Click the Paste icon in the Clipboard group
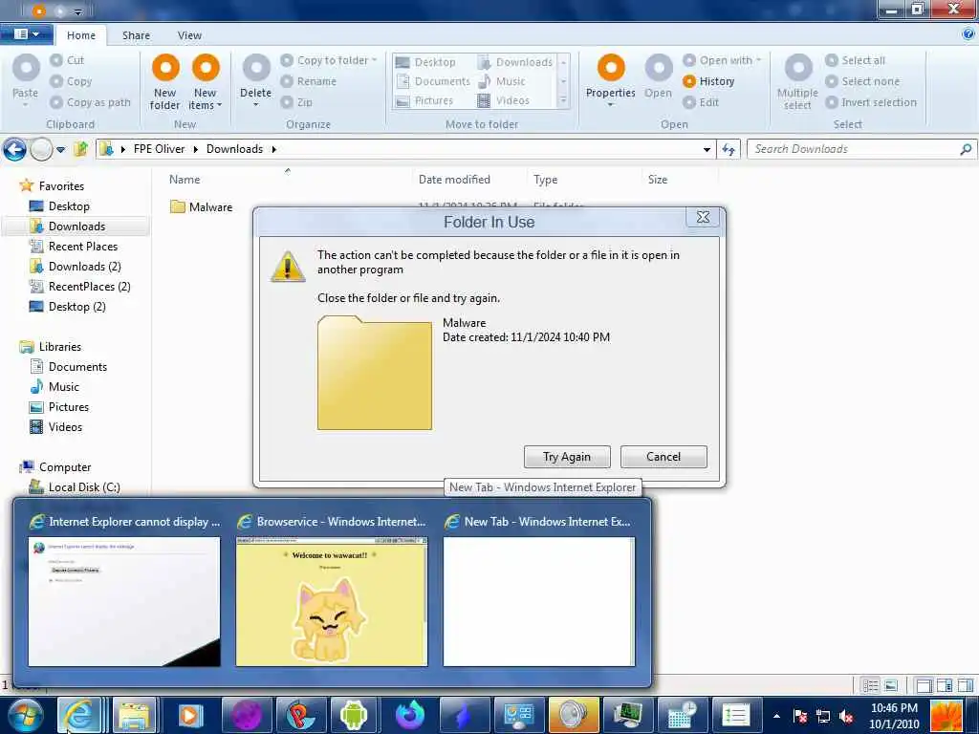979x734 pixels. 26,68
